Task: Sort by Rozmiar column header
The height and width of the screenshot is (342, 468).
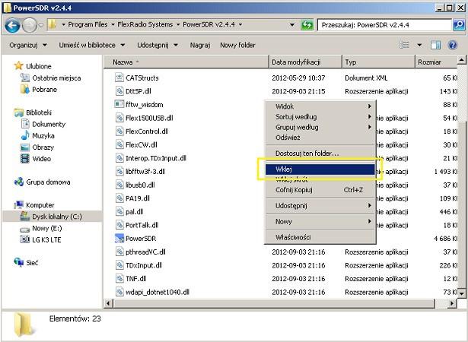Action: tap(436, 62)
